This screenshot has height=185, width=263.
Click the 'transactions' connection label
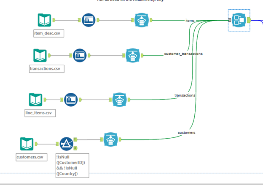(x=185, y=95)
